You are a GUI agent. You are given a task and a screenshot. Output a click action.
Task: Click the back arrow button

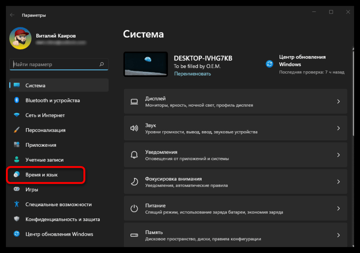pyautogui.click(x=12, y=14)
